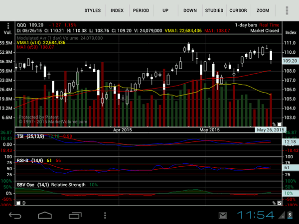Open the Gmail notification icon
This screenshot has height=224, width=299.
pyautogui.click(x=223, y=216)
